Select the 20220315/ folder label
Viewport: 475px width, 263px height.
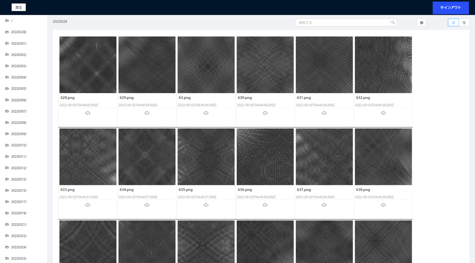pyautogui.click(x=19, y=191)
